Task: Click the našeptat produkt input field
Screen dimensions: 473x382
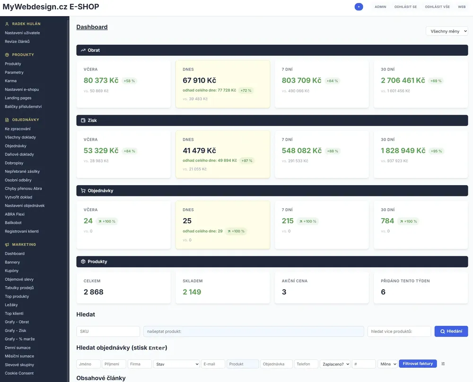Action: (x=254, y=331)
